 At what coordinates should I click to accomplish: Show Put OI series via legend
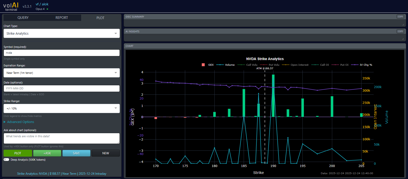click(340, 65)
